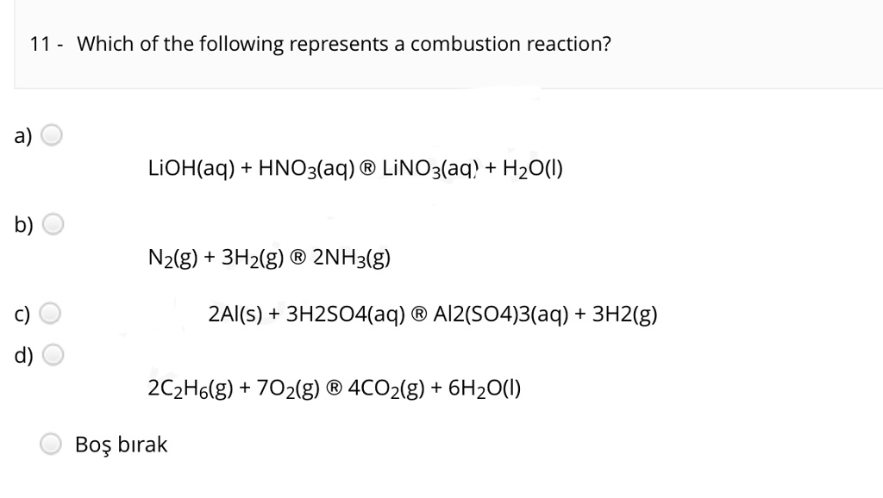This screenshot has width=883, height=498.
Task: Choose radio button for option d
Action: click(53, 354)
